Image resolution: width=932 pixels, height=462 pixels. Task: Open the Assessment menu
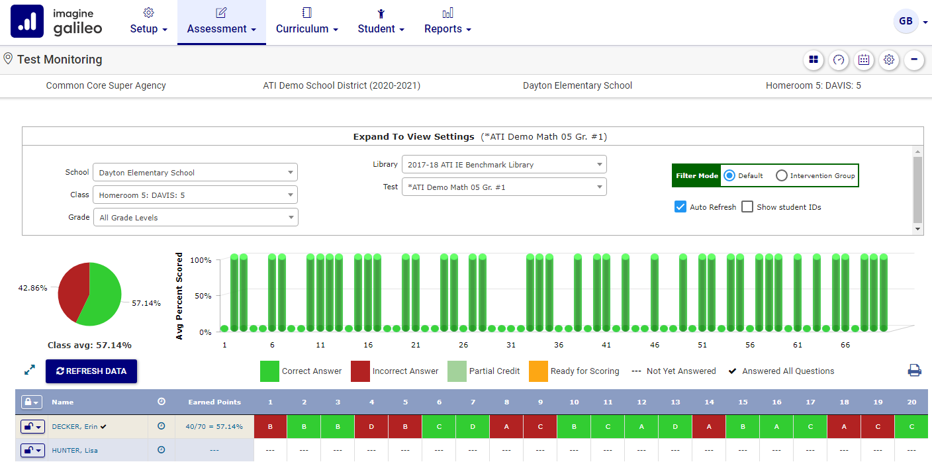click(x=222, y=22)
